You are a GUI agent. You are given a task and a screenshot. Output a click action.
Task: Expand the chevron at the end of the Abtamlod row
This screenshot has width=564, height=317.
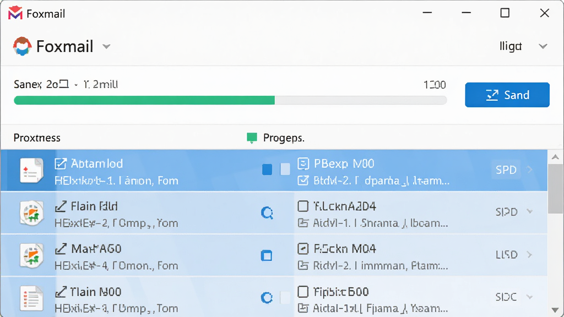point(529,170)
